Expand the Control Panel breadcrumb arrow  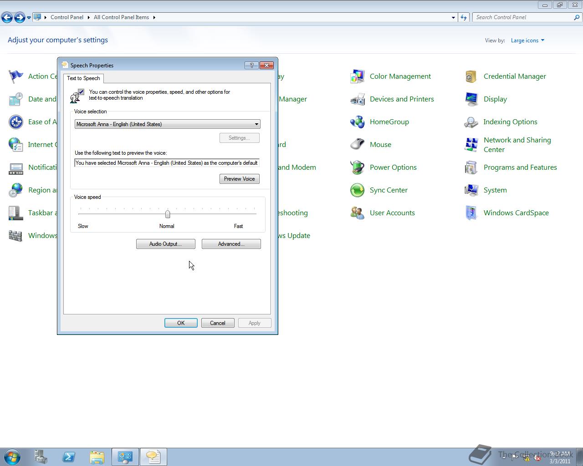click(x=88, y=17)
